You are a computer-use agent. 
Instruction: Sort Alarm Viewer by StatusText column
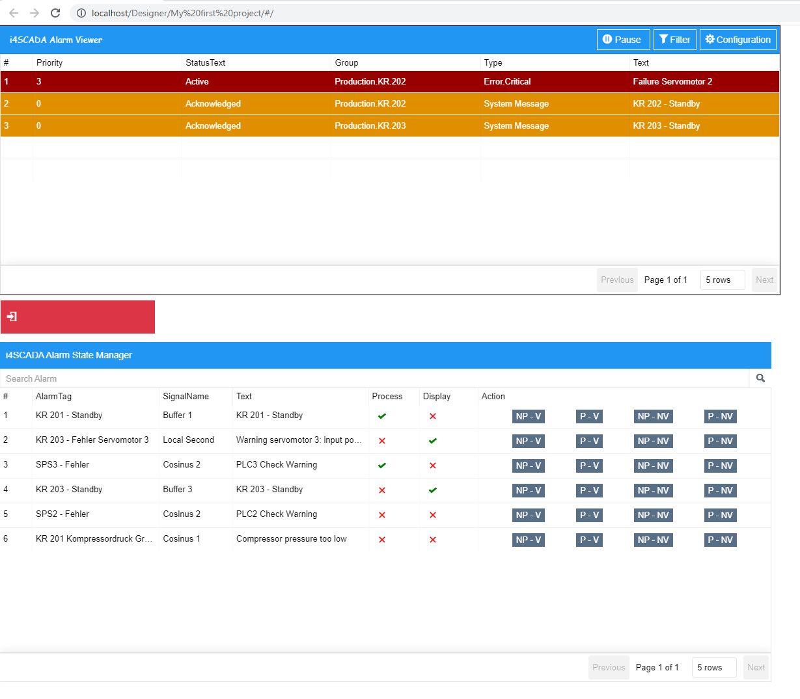pos(205,62)
